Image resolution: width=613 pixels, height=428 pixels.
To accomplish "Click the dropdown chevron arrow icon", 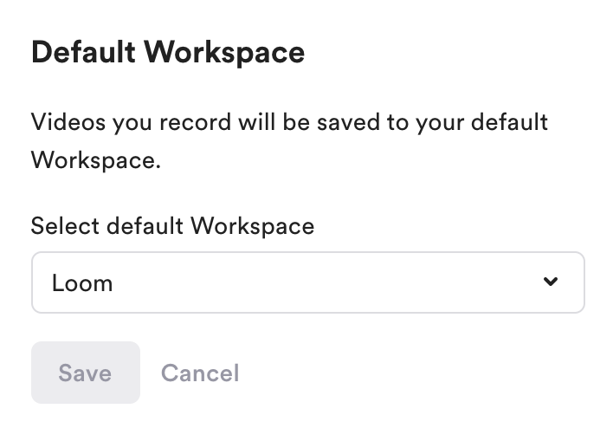I will pos(550,282).
